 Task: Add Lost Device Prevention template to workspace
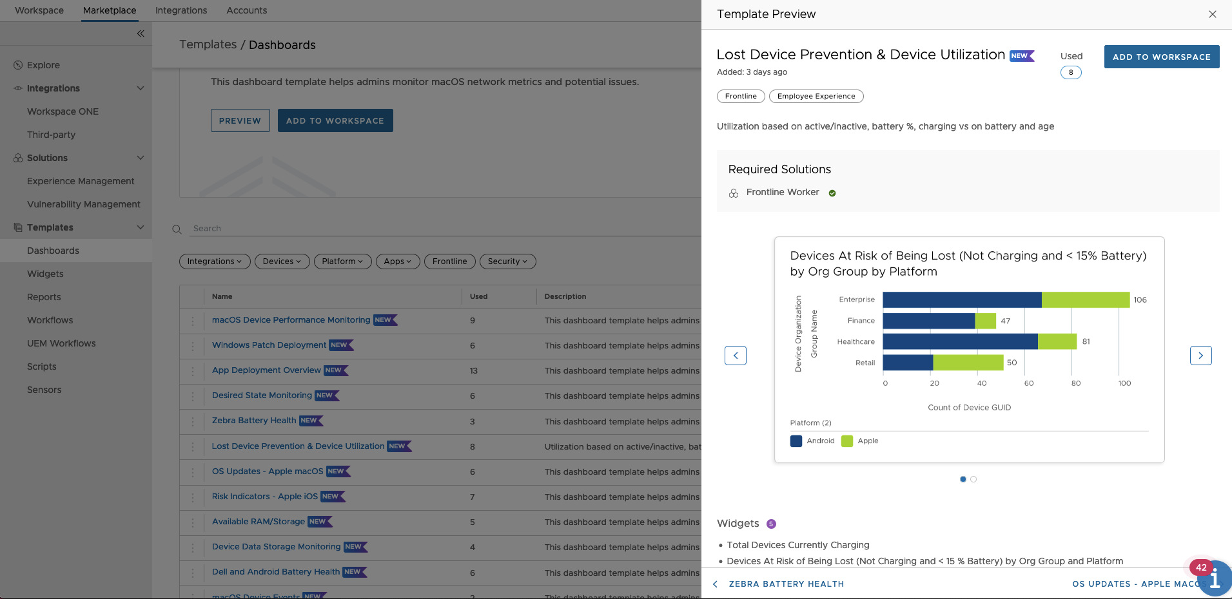pyautogui.click(x=1161, y=57)
